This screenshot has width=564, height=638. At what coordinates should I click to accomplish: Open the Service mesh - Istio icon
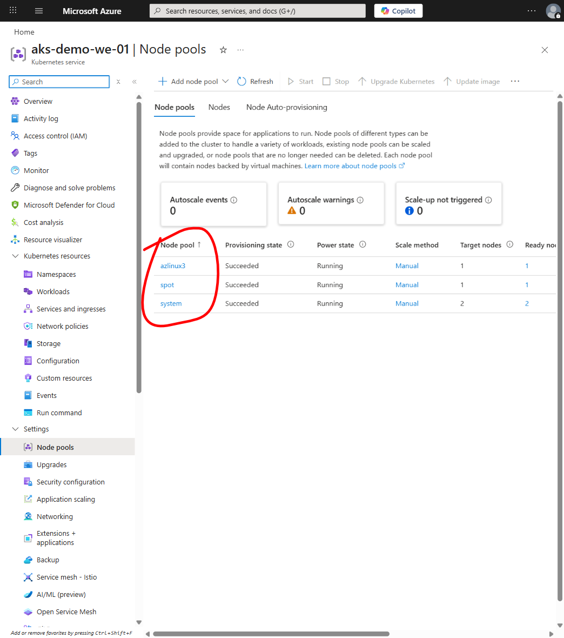(28, 577)
